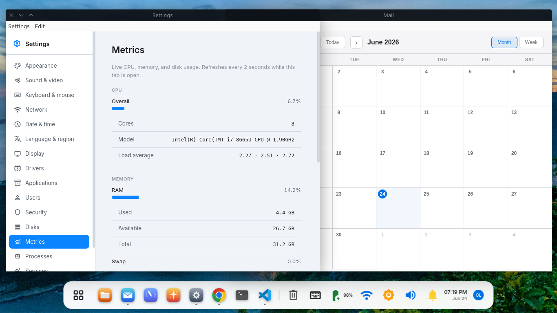This screenshot has width=557, height=313.
Task: Open Settings gear app from dock
Action: tap(196, 295)
